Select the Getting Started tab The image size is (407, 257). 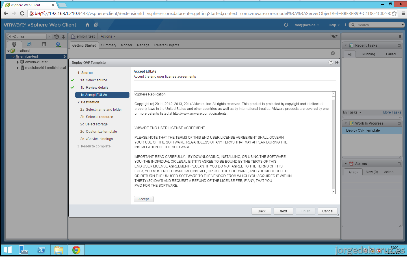(x=84, y=45)
